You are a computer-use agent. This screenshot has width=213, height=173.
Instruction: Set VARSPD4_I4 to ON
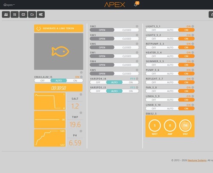click(131, 82)
